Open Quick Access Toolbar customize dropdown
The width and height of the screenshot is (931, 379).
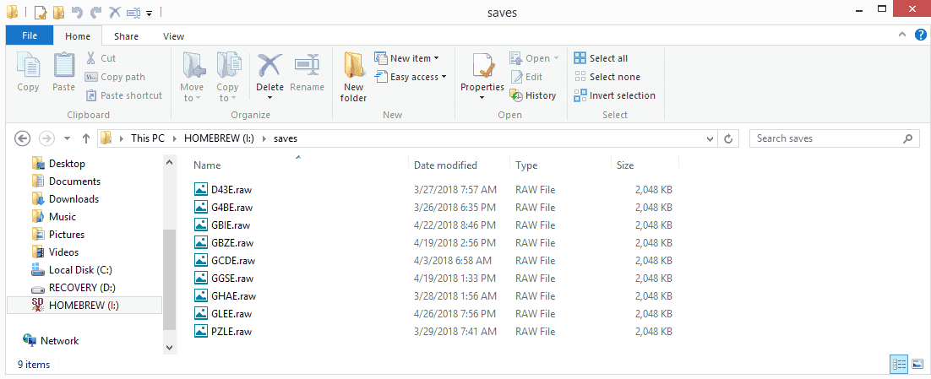coord(149,13)
